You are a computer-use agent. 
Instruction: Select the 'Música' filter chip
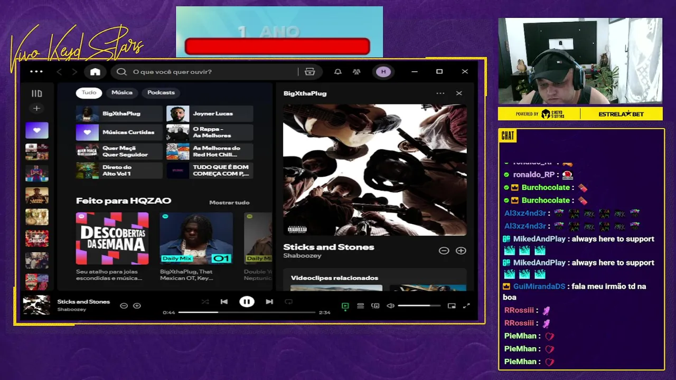tap(122, 92)
